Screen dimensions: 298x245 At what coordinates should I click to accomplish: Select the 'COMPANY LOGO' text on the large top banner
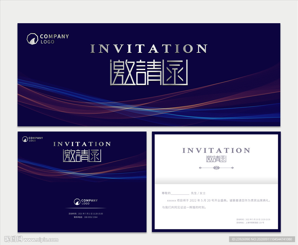(x=54, y=39)
